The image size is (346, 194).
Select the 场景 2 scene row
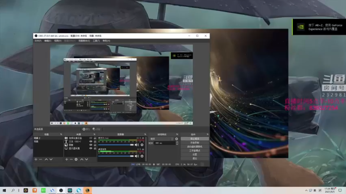pyautogui.click(x=48, y=138)
